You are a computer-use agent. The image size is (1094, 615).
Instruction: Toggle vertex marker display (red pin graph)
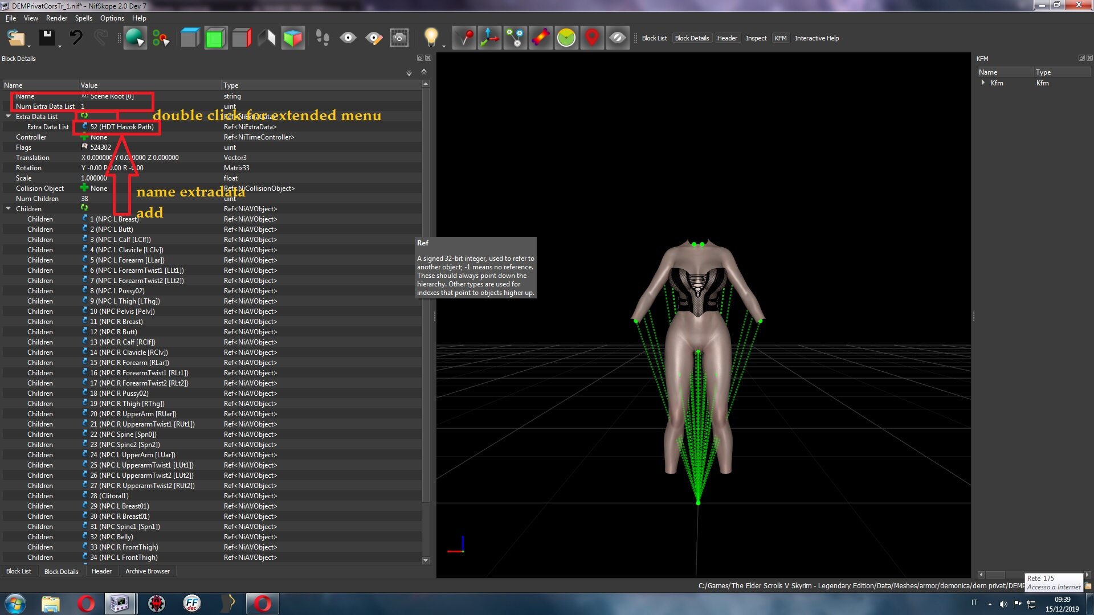click(464, 38)
